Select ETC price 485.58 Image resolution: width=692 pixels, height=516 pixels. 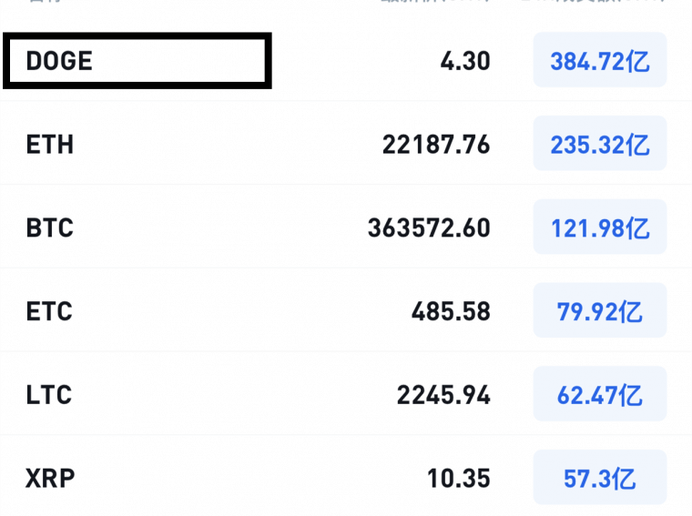click(451, 311)
